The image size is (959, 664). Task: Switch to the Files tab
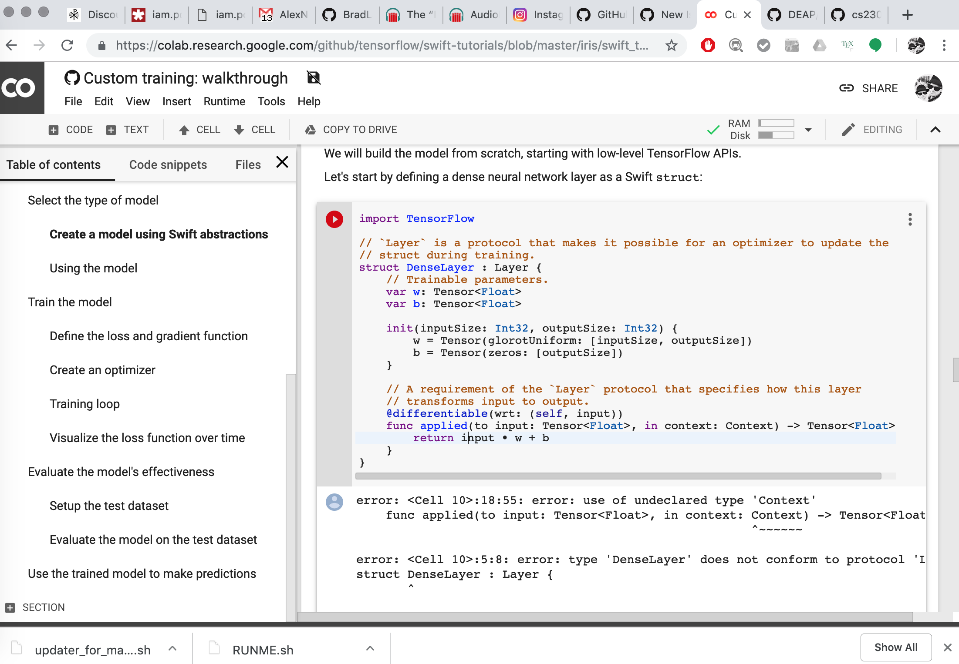pyautogui.click(x=247, y=164)
